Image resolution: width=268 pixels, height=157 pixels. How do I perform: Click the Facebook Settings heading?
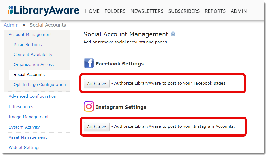[120, 64]
